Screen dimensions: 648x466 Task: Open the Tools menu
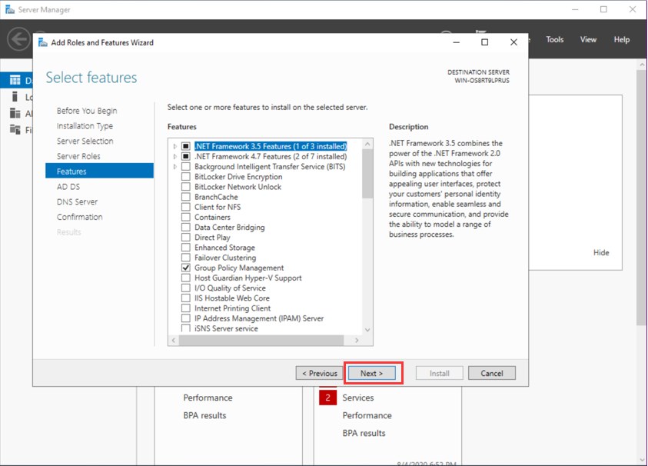tap(554, 40)
